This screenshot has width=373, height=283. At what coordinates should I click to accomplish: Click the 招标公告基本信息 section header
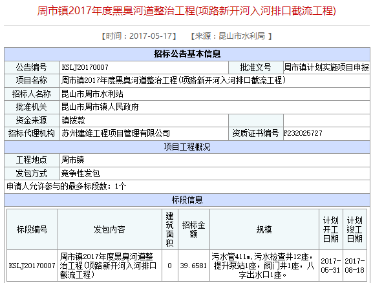tap(187, 54)
